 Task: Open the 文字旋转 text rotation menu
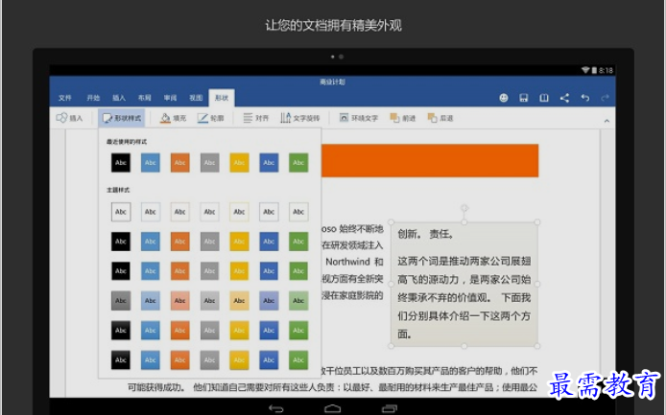tap(300, 118)
